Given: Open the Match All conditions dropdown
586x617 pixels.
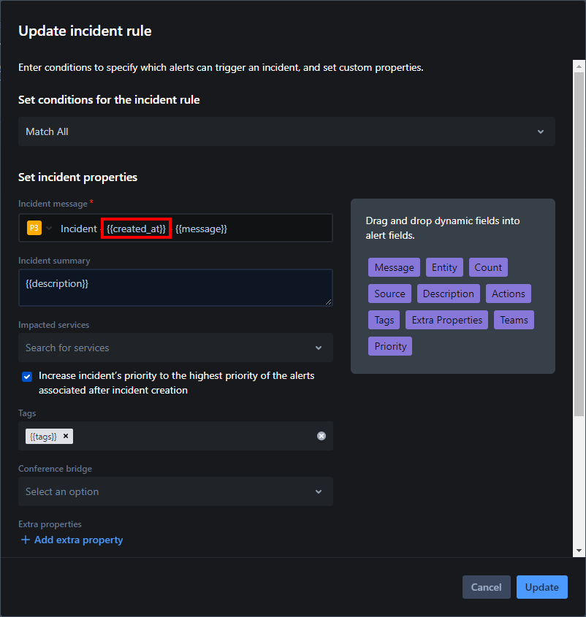Looking at the screenshot, I should (x=286, y=131).
